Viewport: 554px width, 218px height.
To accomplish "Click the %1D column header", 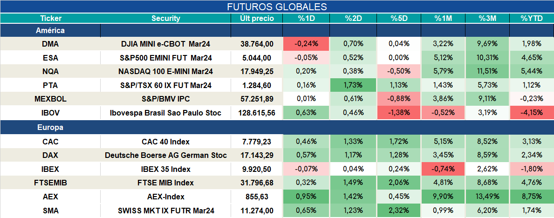I will click(306, 19).
